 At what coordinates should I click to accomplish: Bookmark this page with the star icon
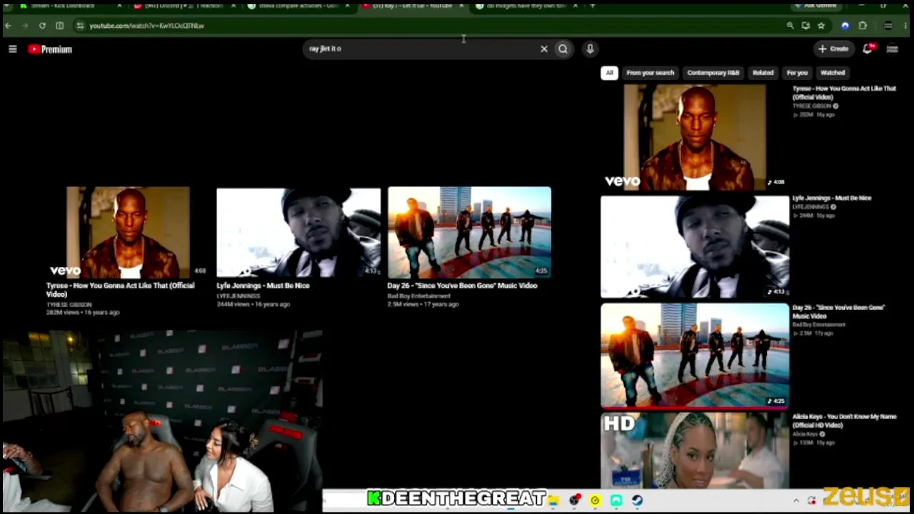click(x=821, y=26)
